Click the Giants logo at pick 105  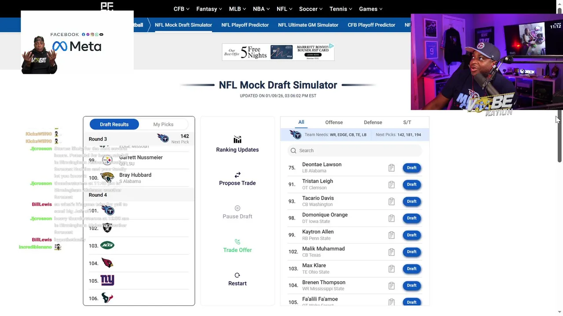pos(107,280)
